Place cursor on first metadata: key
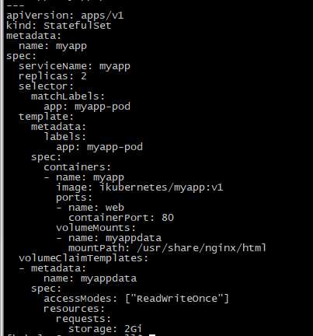The width and height of the screenshot is (313, 336). tap(33, 36)
